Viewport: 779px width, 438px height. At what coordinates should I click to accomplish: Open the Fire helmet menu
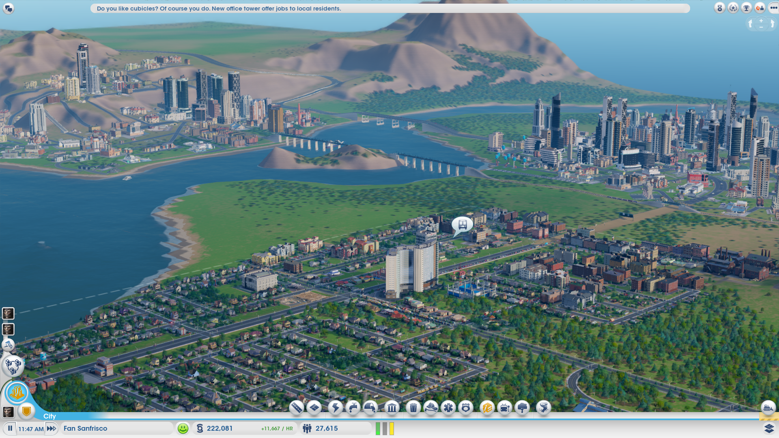coord(431,407)
